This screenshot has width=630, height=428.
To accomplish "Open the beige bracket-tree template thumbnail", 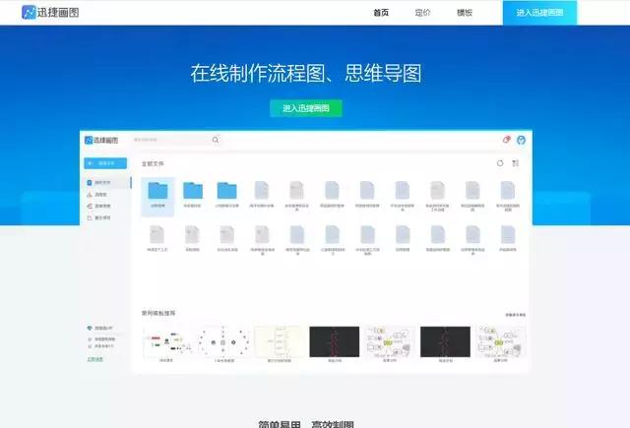I will [279, 342].
